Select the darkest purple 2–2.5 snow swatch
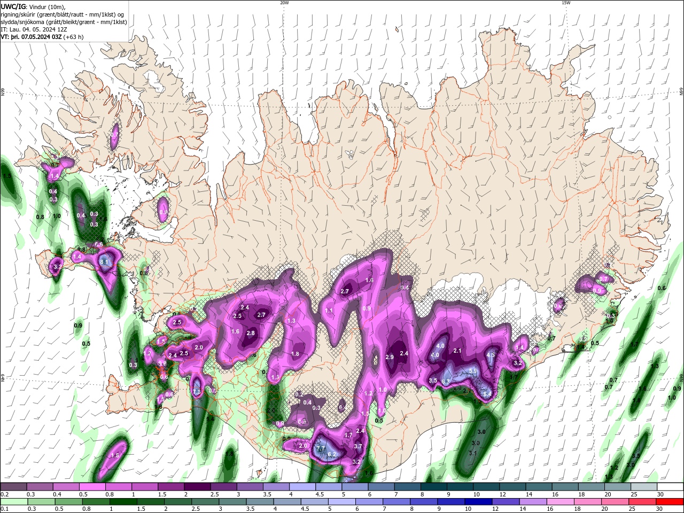684x513 pixels. (x=197, y=487)
